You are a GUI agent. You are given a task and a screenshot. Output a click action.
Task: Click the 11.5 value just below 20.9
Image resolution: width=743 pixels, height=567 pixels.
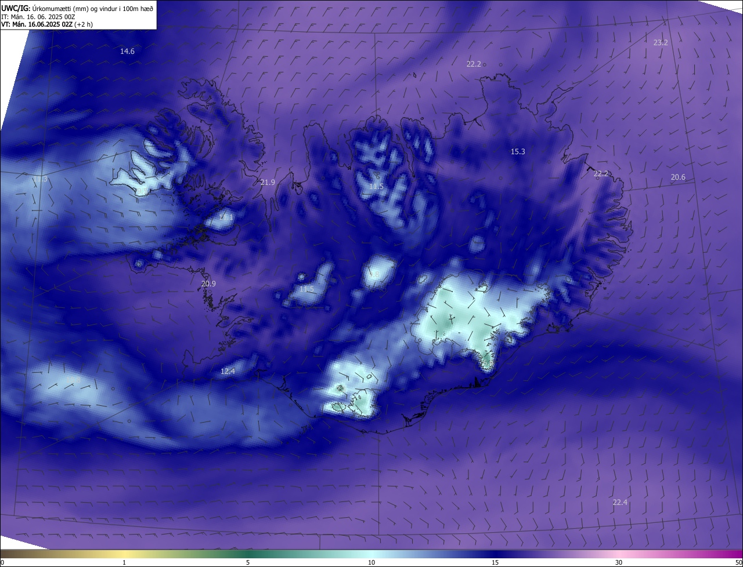click(x=306, y=289)
